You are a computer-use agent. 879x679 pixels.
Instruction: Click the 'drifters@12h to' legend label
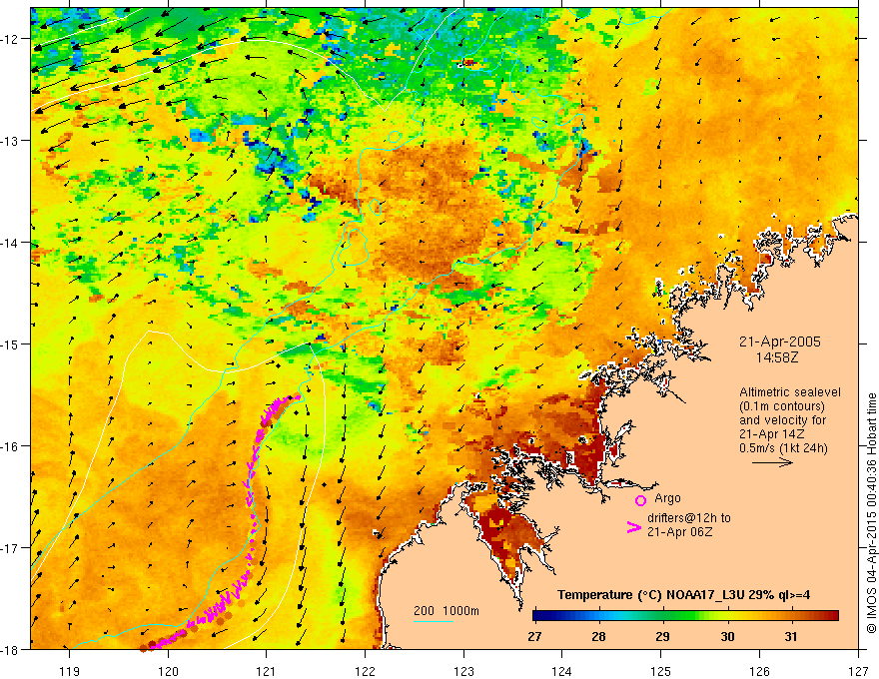click(689, 518)
